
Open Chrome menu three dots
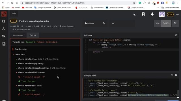click(x=178, y=3)
